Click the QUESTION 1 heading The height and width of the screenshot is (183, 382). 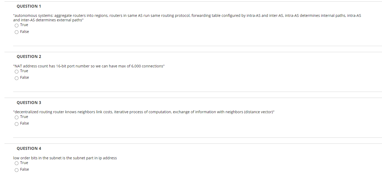click(29, 6)
